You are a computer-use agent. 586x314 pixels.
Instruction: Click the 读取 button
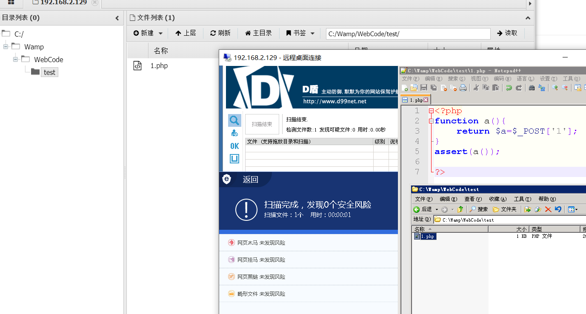(507, 33)
